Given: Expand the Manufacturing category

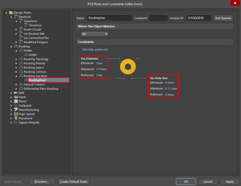Looking at the screenshot, I should [11, 110].
